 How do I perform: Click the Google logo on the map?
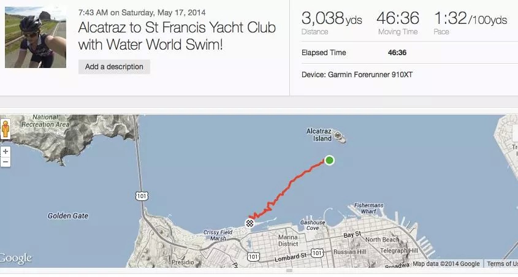pos(16,258)
